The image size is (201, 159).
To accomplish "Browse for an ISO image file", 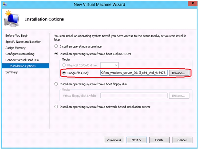I will (179, 73).
